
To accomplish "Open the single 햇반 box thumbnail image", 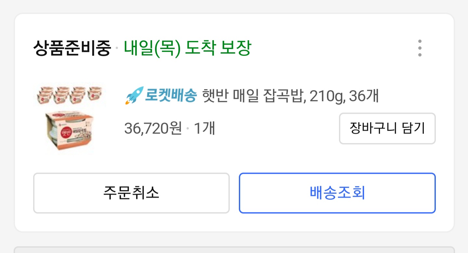I will [x=69, y=131].
